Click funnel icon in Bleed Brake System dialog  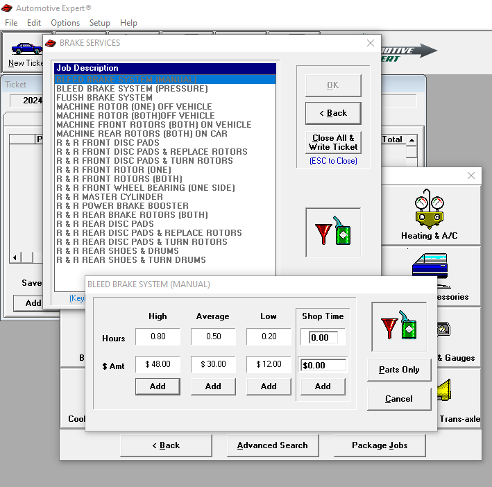coord(398,327)
